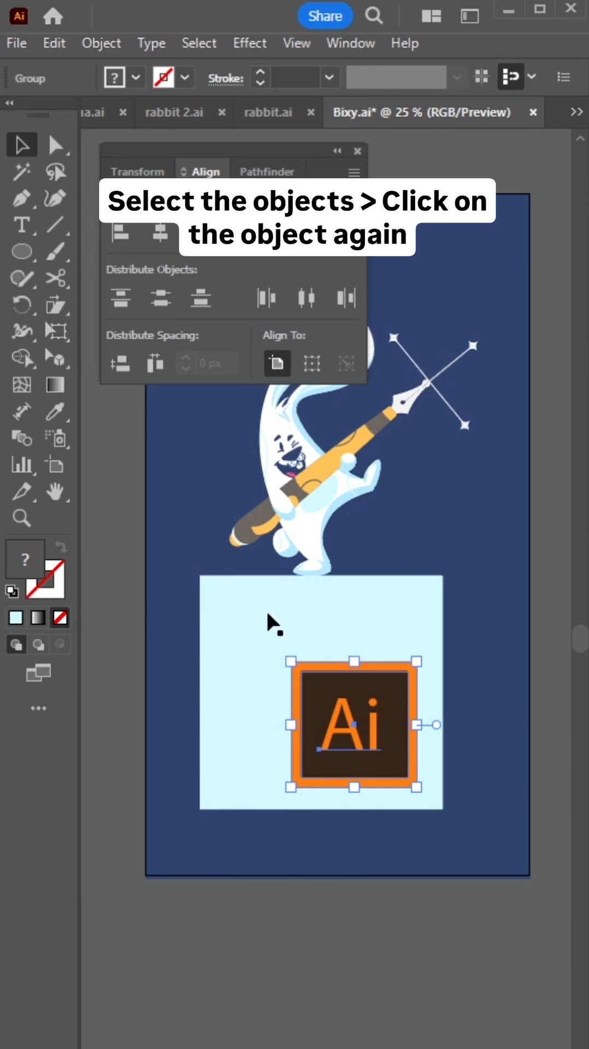Switch to rabbit 2.ai document tab
The width and height of the screenshot is (589, 1049).
click(x=174, y=112)
